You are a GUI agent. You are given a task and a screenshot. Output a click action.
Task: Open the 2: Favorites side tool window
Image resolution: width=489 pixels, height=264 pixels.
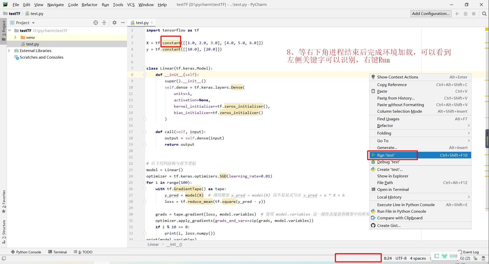point(4,202)
